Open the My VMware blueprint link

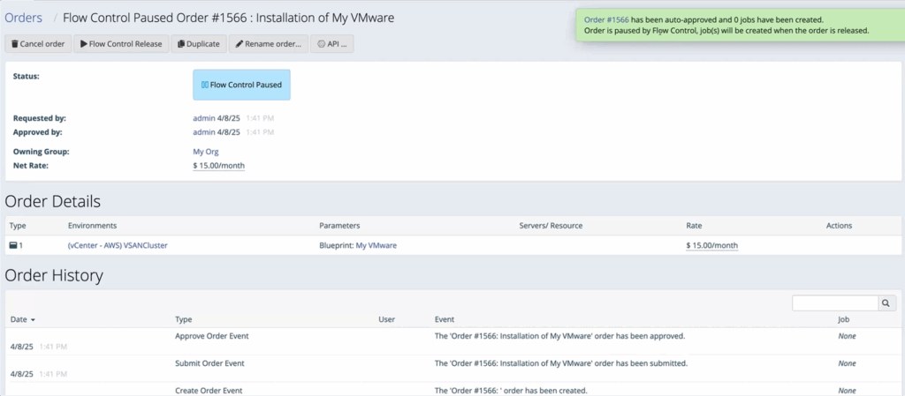(376, 245)
